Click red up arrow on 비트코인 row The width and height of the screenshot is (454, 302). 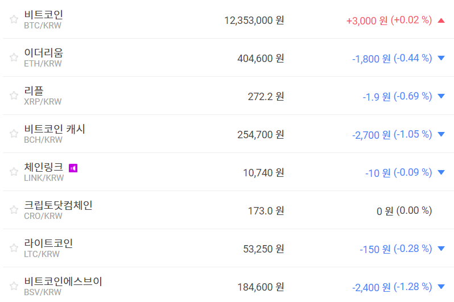pyautogui.click(x=441, y=20)
